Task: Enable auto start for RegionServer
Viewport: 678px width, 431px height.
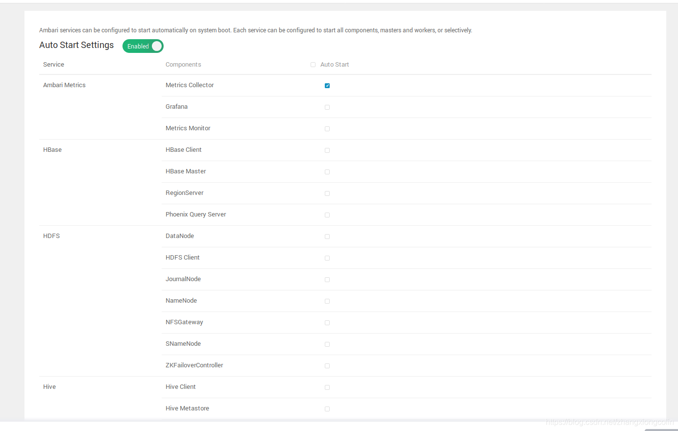Action: pos(327,193)
